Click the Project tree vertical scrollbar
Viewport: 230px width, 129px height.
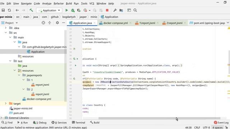pos(65,66)
